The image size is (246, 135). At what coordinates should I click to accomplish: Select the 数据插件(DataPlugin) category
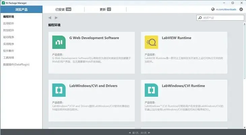16,64
